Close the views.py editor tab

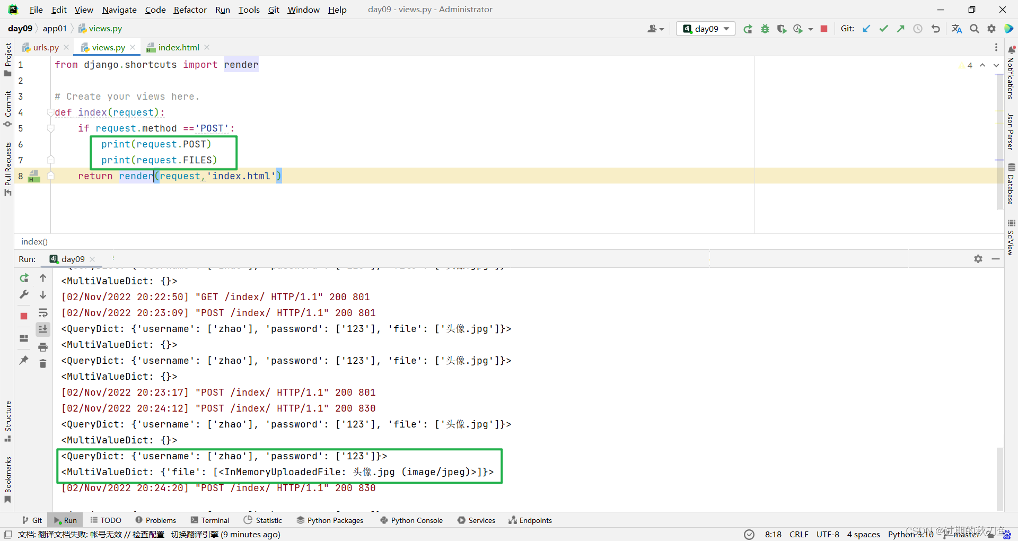point(133,47)
